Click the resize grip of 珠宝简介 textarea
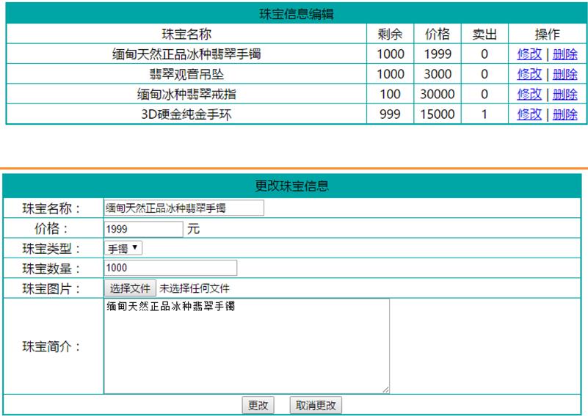The height and width of the screenshot is (416, 588). pos(386,390)
